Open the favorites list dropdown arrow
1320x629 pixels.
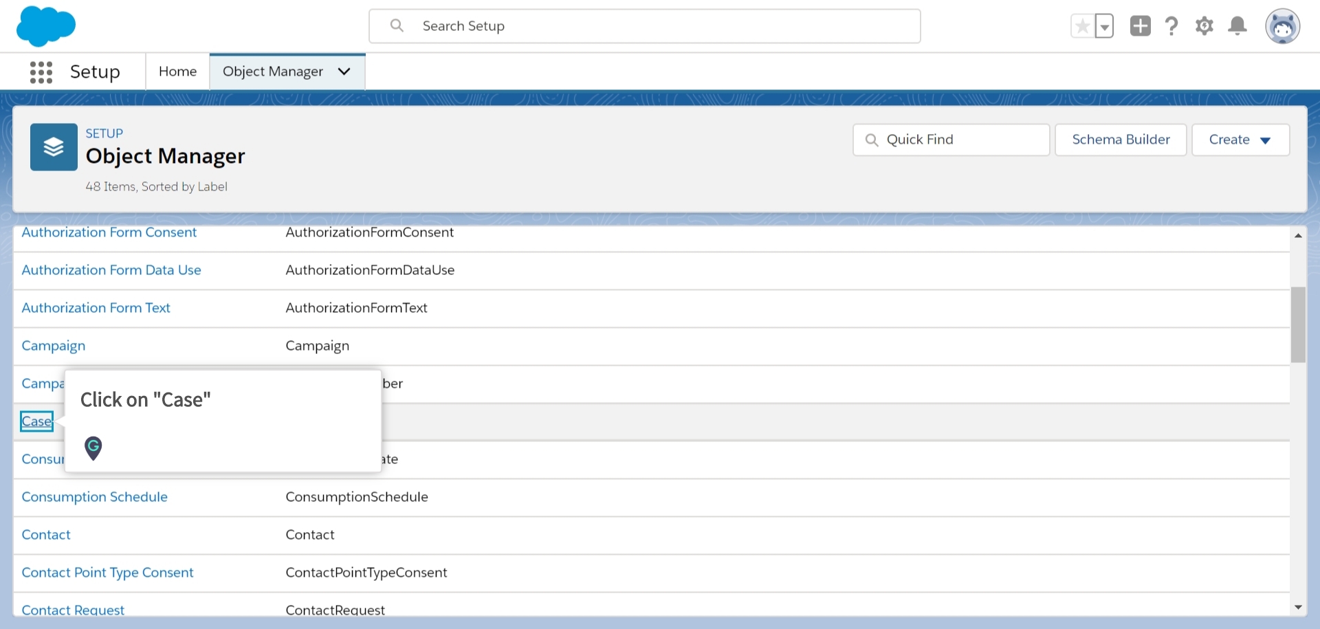click(1104, 26)
